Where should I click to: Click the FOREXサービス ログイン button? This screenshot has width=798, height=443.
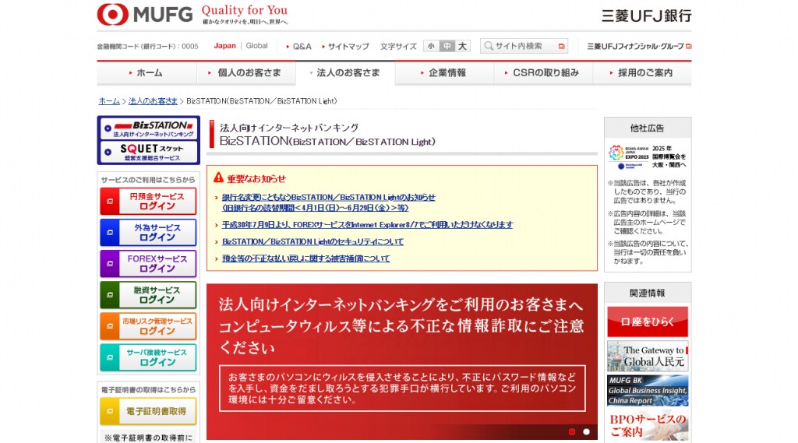pos(148,263)
